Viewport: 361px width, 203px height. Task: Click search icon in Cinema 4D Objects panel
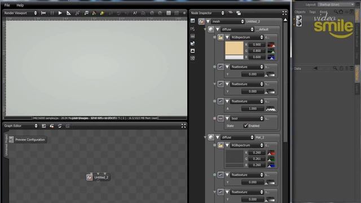pyautogui.click(x=336, y=12)
